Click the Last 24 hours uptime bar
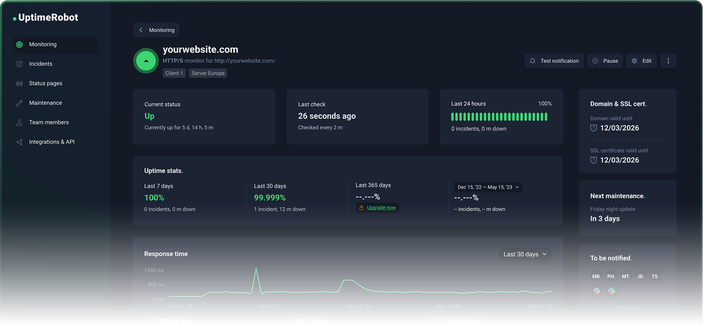The height and width of the screenshot is (335, 703). tap(499, 117)
